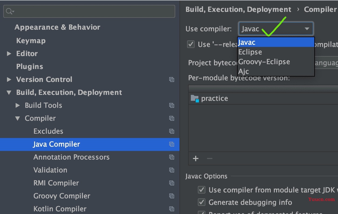338x214 pixels.
Task: Add a per-module bytecode entry
Action: tap(196, 158)
